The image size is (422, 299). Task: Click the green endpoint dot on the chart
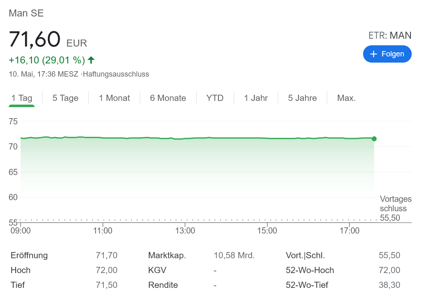(374, 139)
